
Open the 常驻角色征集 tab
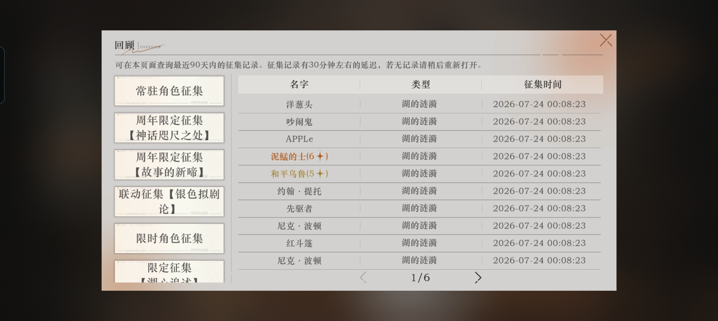click(x=169, y=91)
